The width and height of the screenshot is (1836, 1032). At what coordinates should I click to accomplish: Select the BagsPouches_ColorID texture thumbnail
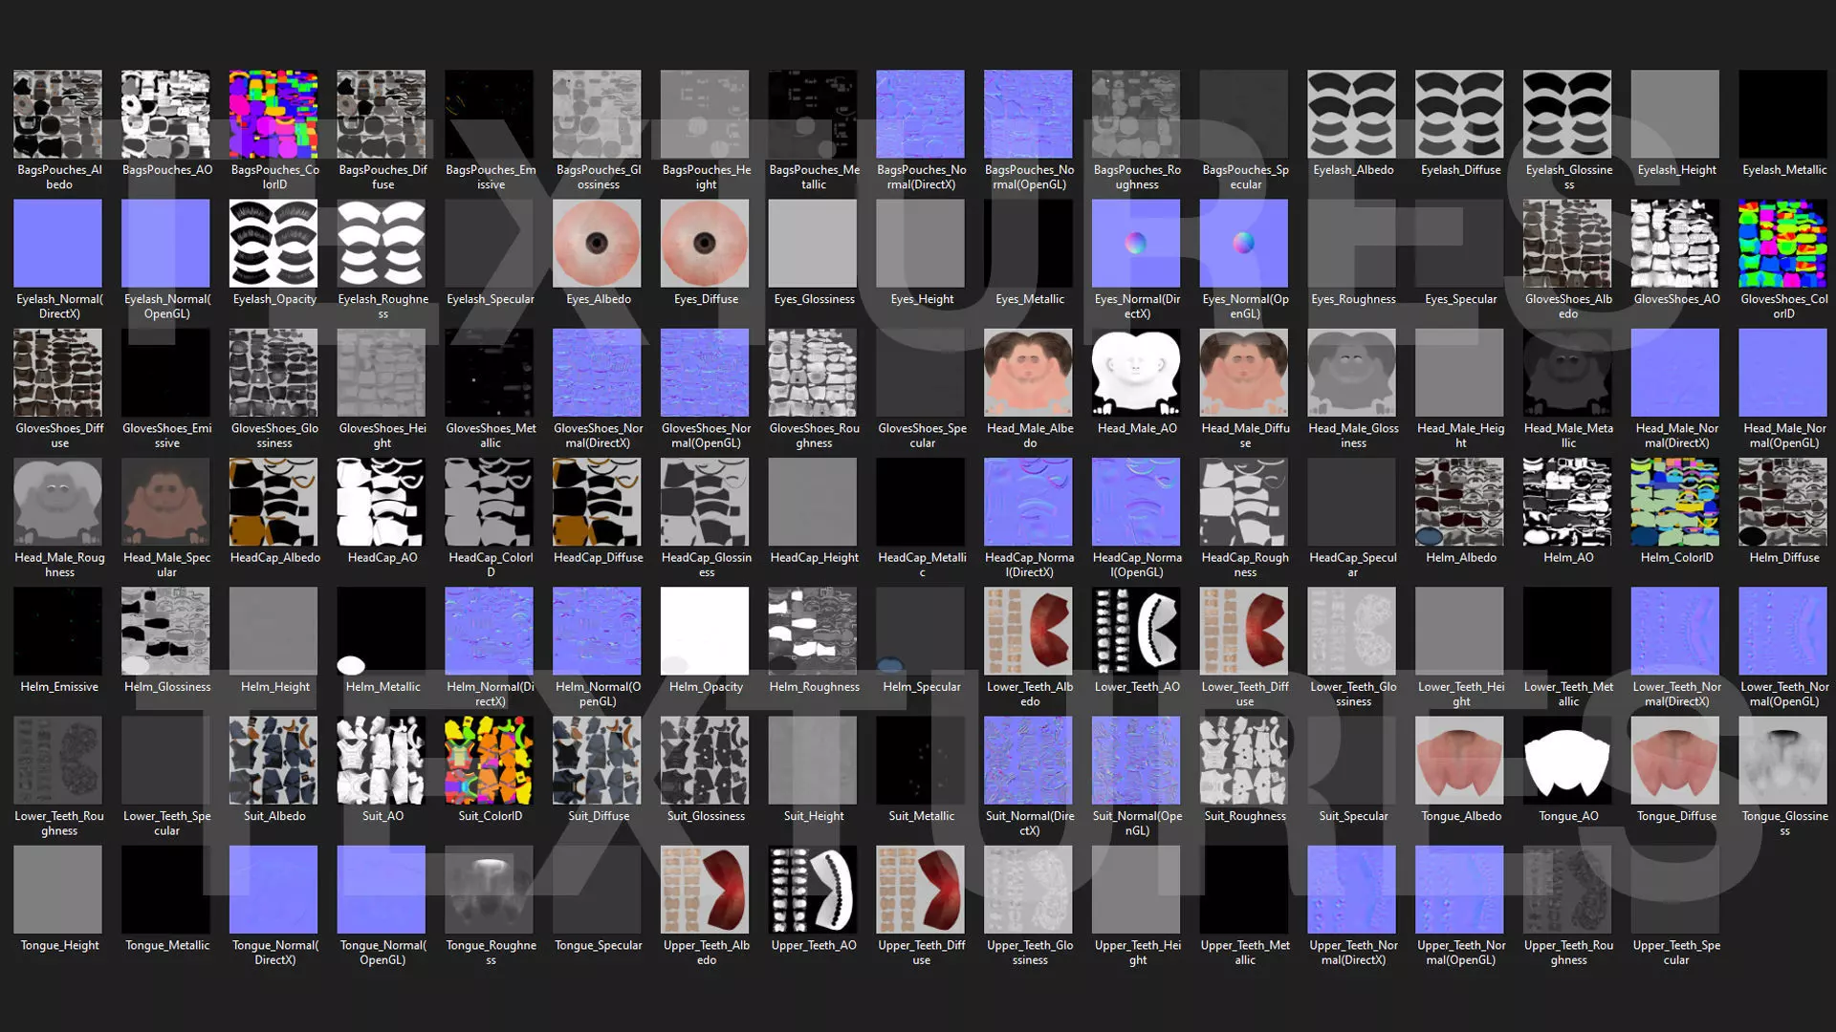tap(273, 114)
